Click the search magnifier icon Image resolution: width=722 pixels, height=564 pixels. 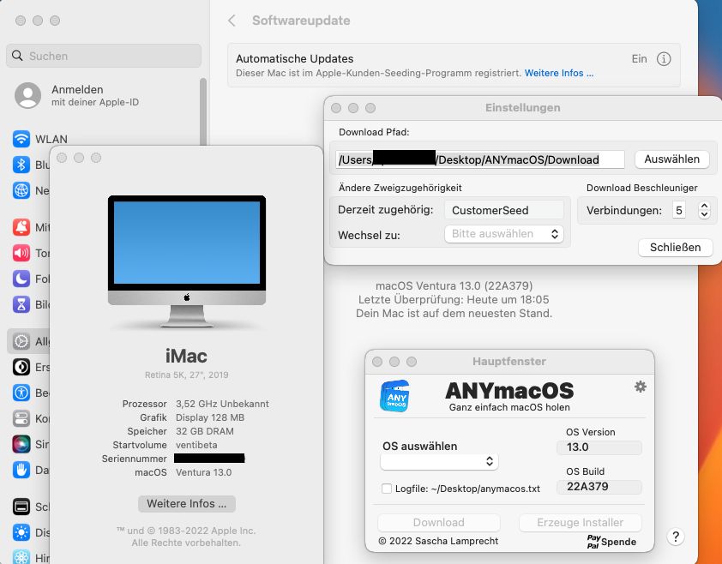click(x=17, y=56)
